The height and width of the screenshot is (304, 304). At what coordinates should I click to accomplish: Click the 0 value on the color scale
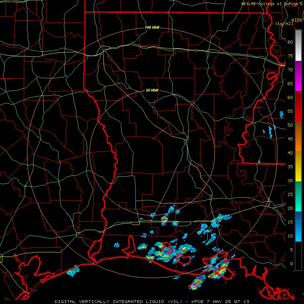(x=292, y=264)
